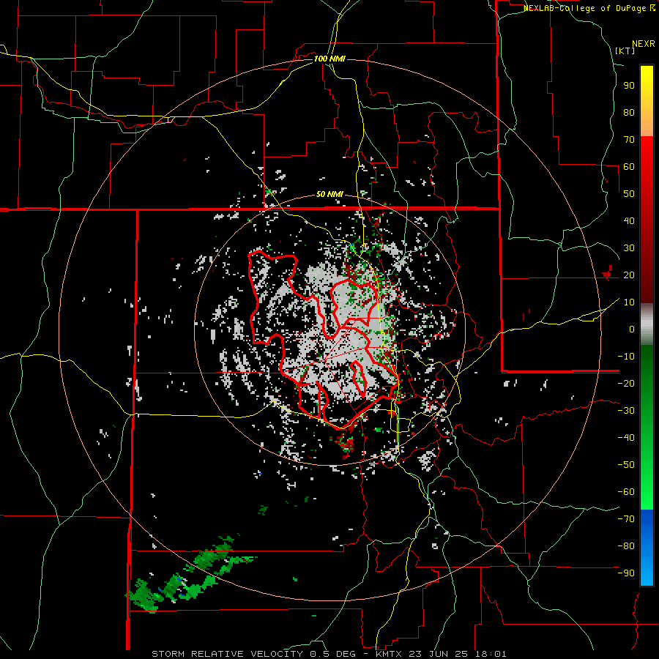
Task: Click the blue bottom segment of the color bar
Action: point(647,548)
